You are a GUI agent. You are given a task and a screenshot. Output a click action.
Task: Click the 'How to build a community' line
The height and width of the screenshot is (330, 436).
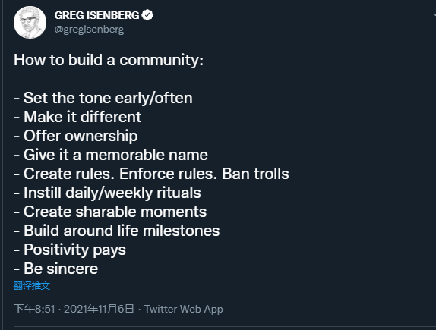coord(109,60)
